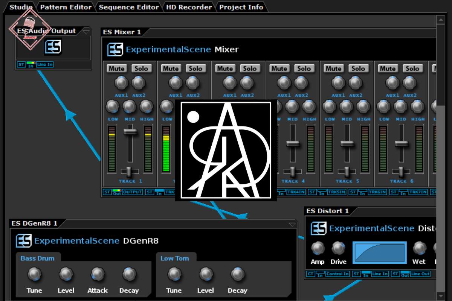
Task: Mute Track 1 in the mixer
Action: [x=116, y=68]
